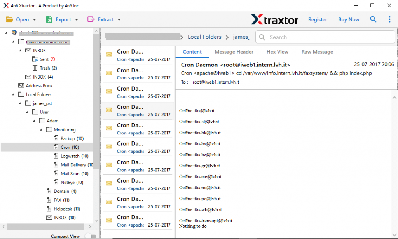The image size is (398, 239).
Task: Select the green Export icon
Action: 48,19
